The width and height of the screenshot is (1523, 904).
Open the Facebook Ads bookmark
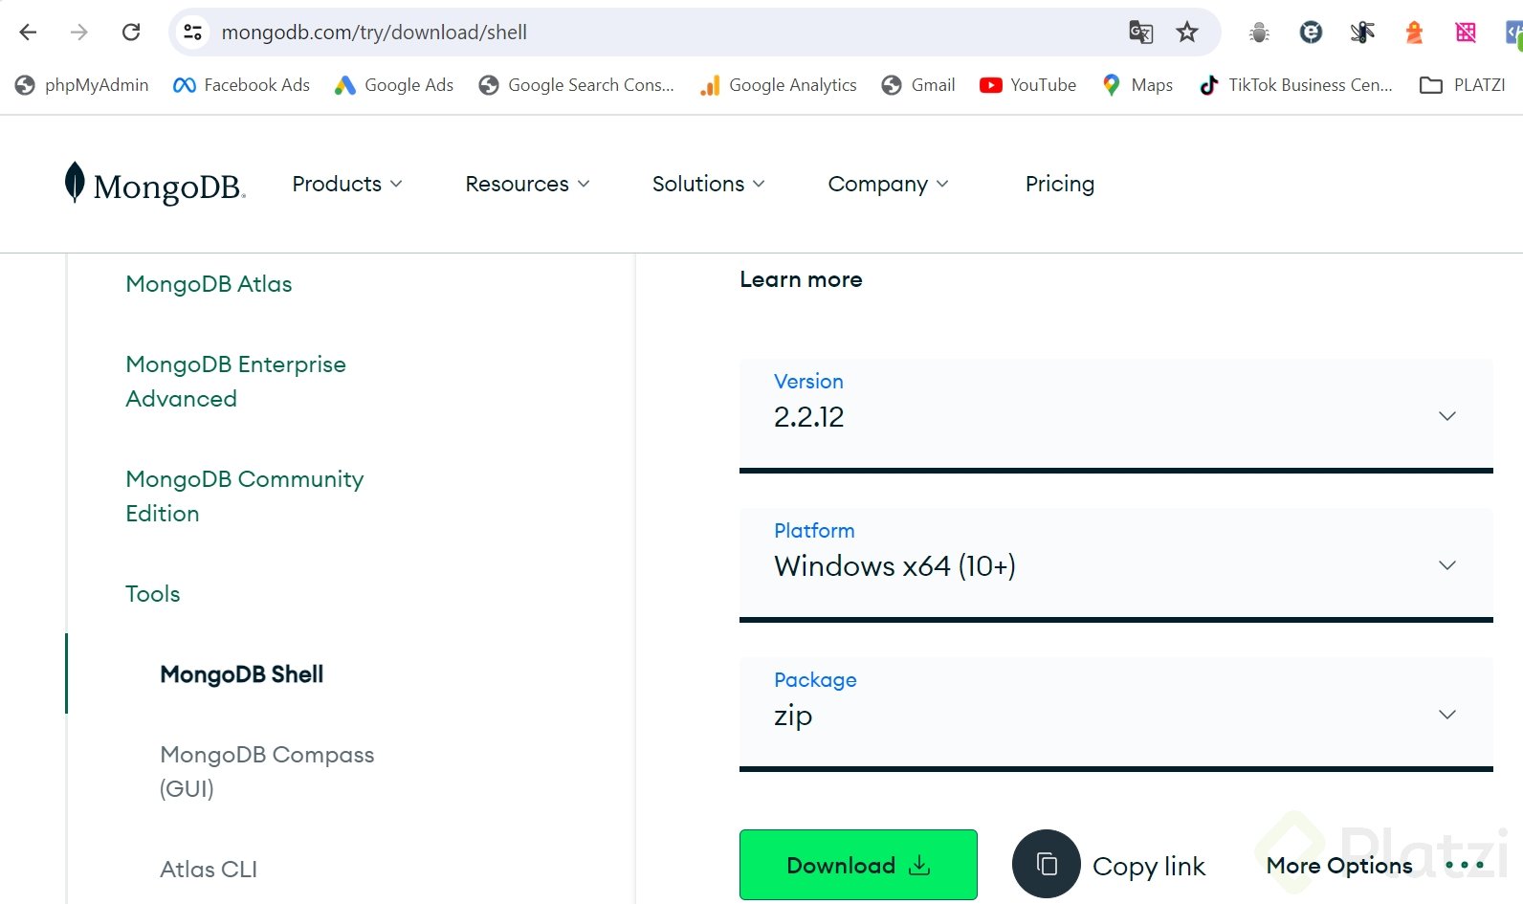point(241,85)
